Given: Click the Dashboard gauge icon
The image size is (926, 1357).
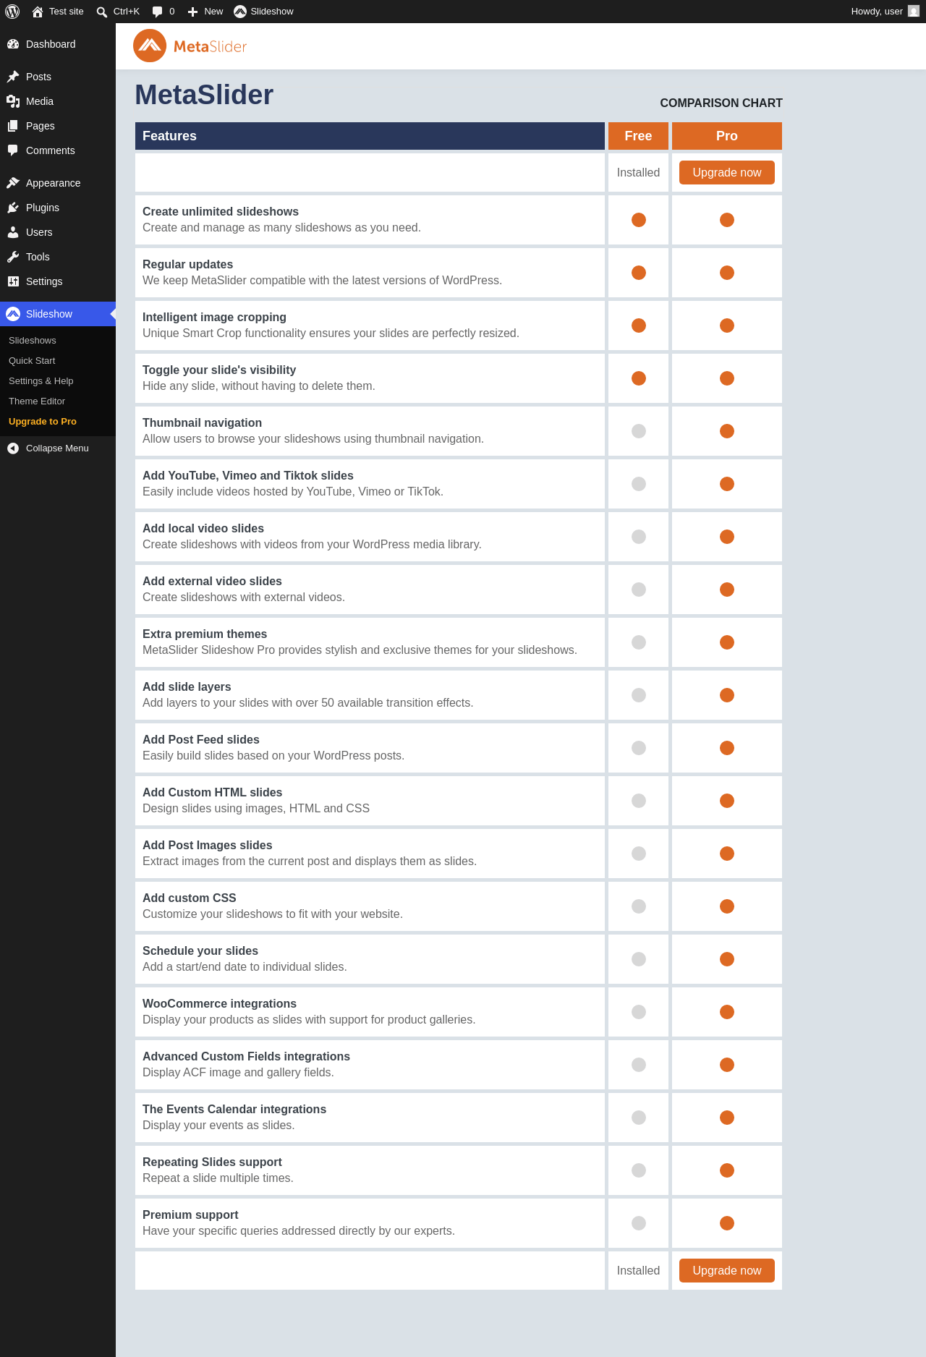Looking at the screenshot, I should (x=13, y=44).
